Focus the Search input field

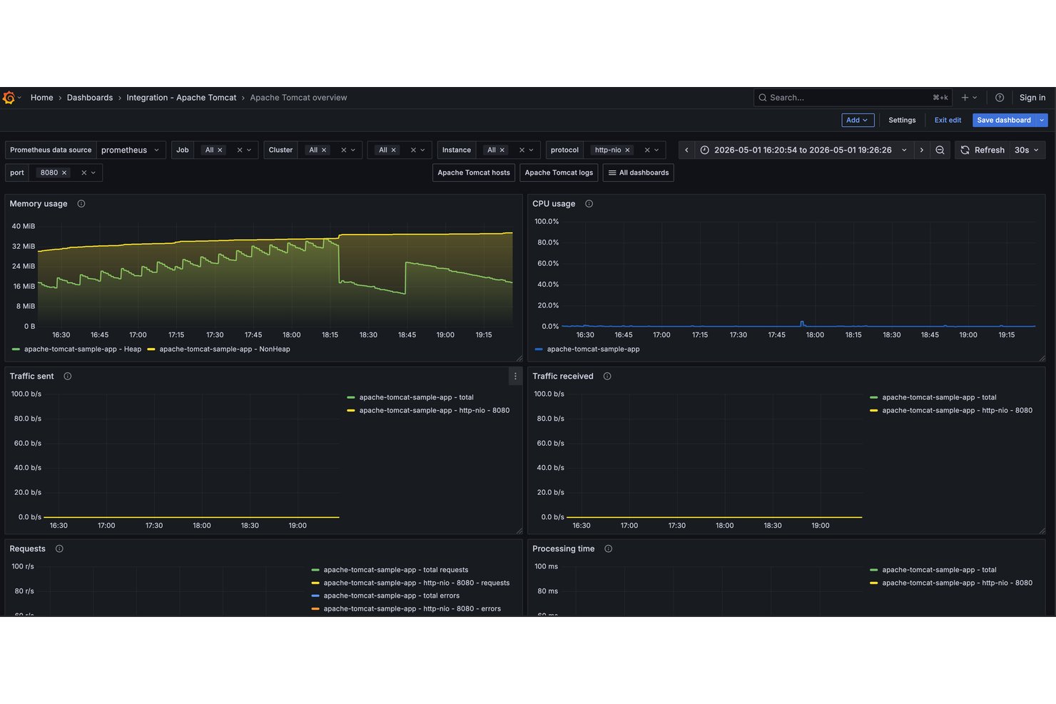pyautogui.click(x=852, y=98)
